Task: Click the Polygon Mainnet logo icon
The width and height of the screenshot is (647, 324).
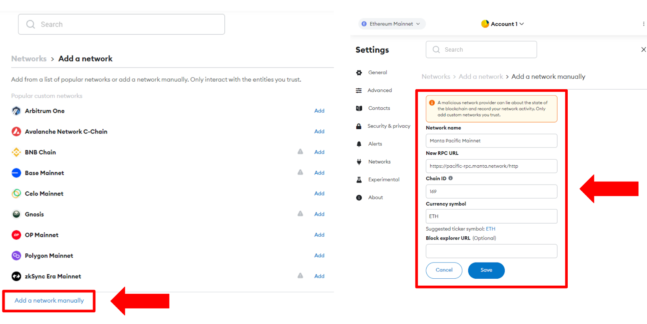Action: point(16,255)
